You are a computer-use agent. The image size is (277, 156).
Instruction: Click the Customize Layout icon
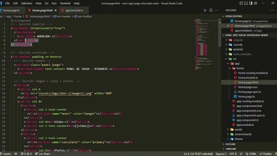pos(255,3)
